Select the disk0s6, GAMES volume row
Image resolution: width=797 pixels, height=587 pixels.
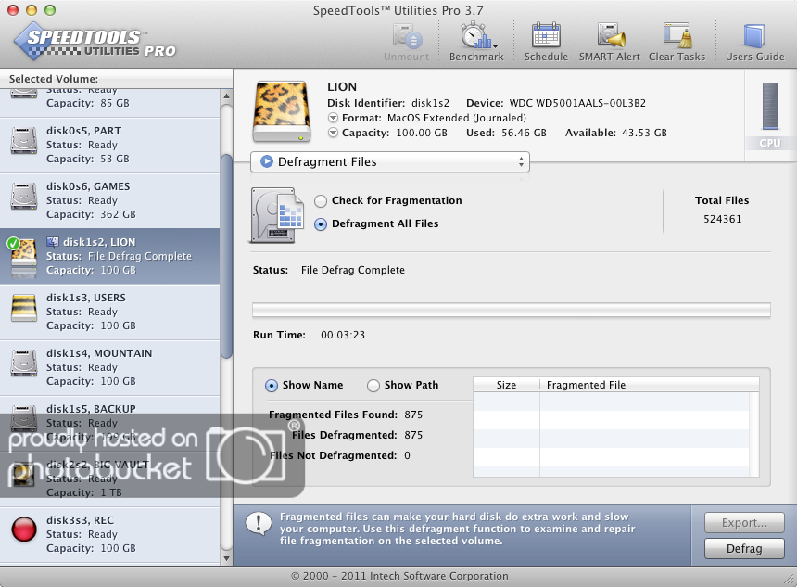tap(109, 200)
